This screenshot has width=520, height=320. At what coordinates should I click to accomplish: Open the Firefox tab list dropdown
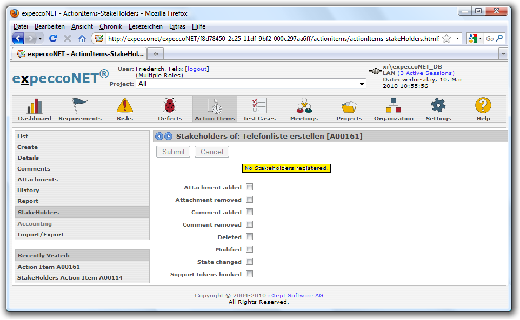tap(503, 54)
